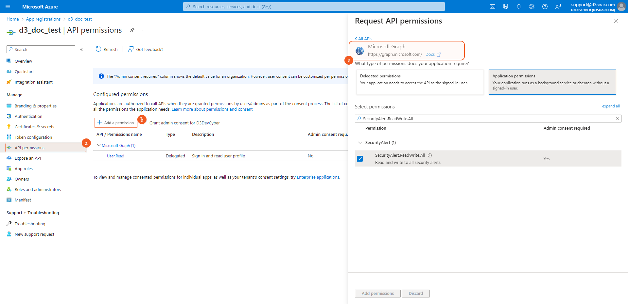
Task: Uncheck the SecurityAlert.ReadWrite.All permission checkbox
Action: tap(360, 159)
